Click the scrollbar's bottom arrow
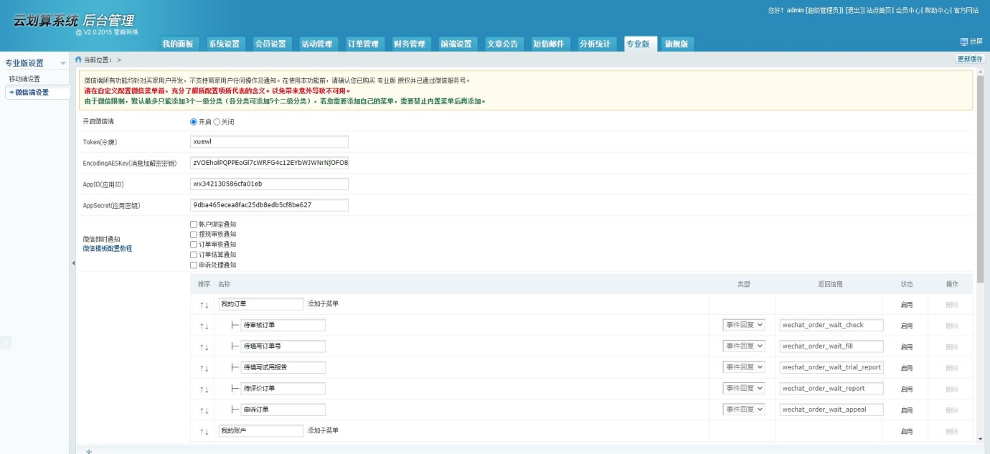The height and width of the screenshot is (454, 990). pos(981,438)
